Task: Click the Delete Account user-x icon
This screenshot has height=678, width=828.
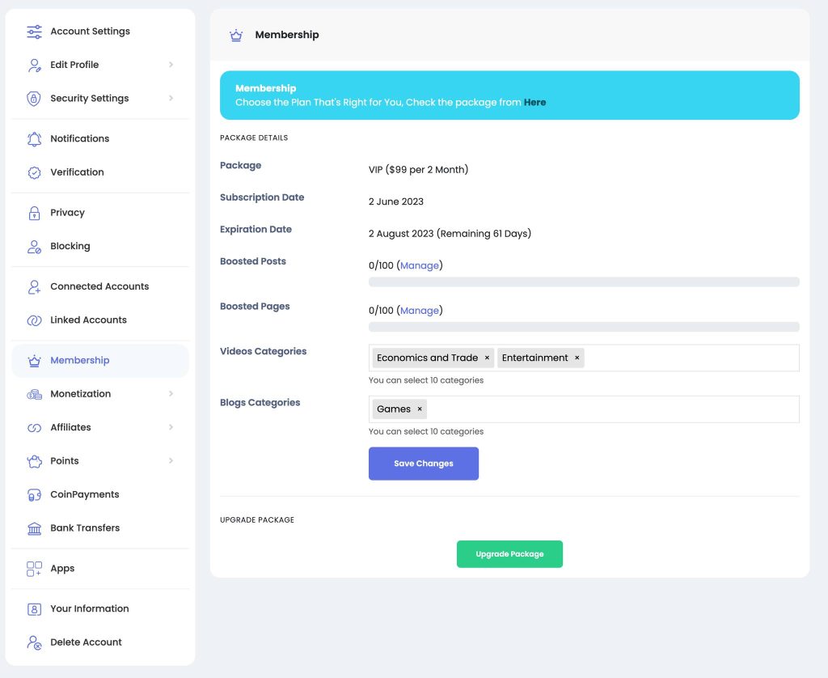Action: point(34,642)
